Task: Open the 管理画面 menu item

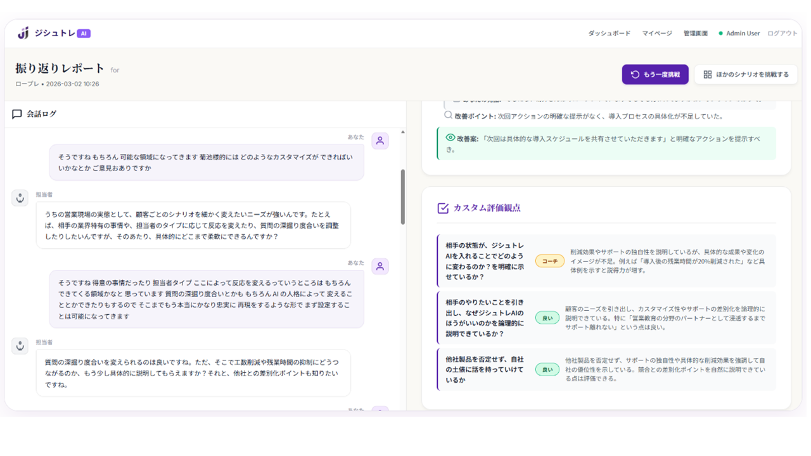Action: pyautogui.click(x=695, y=34)
